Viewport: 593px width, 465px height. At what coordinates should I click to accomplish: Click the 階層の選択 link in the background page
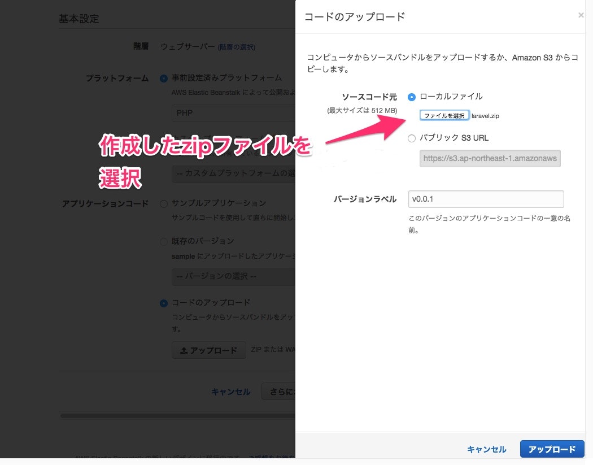237,47
